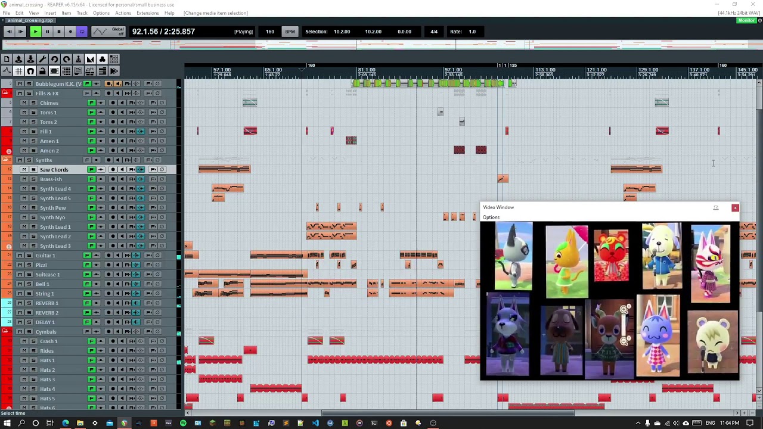This screenshot has height=429, width=763.
Task: Toggle locking padlock icon
Action: pos(42,71)
